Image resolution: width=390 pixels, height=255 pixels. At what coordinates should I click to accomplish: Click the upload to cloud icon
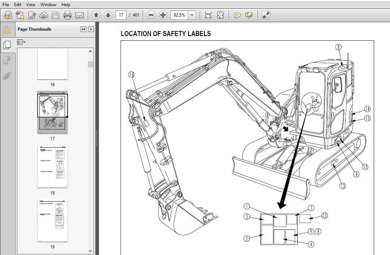44,15
